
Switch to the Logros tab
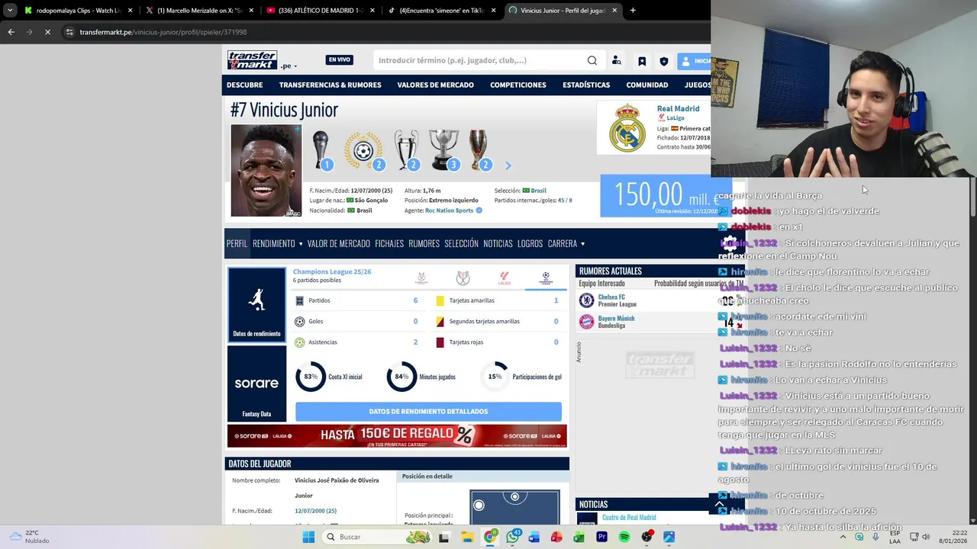(x=530, y=244)
